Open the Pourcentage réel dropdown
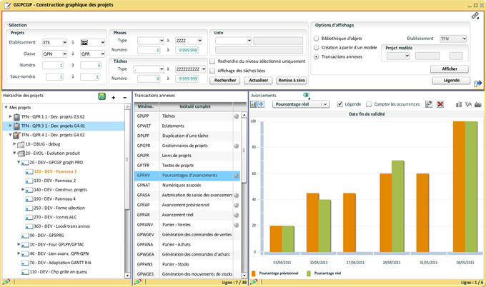486x287 pixels. 301,104
